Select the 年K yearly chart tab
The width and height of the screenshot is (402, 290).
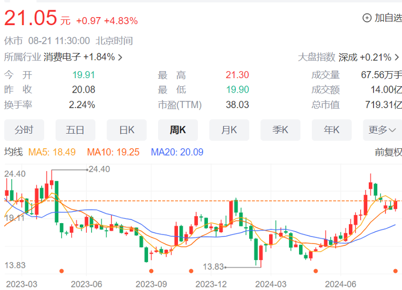[331, 130]
